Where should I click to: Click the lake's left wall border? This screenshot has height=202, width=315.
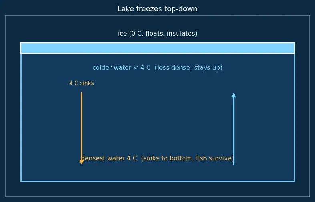point(21,117)
